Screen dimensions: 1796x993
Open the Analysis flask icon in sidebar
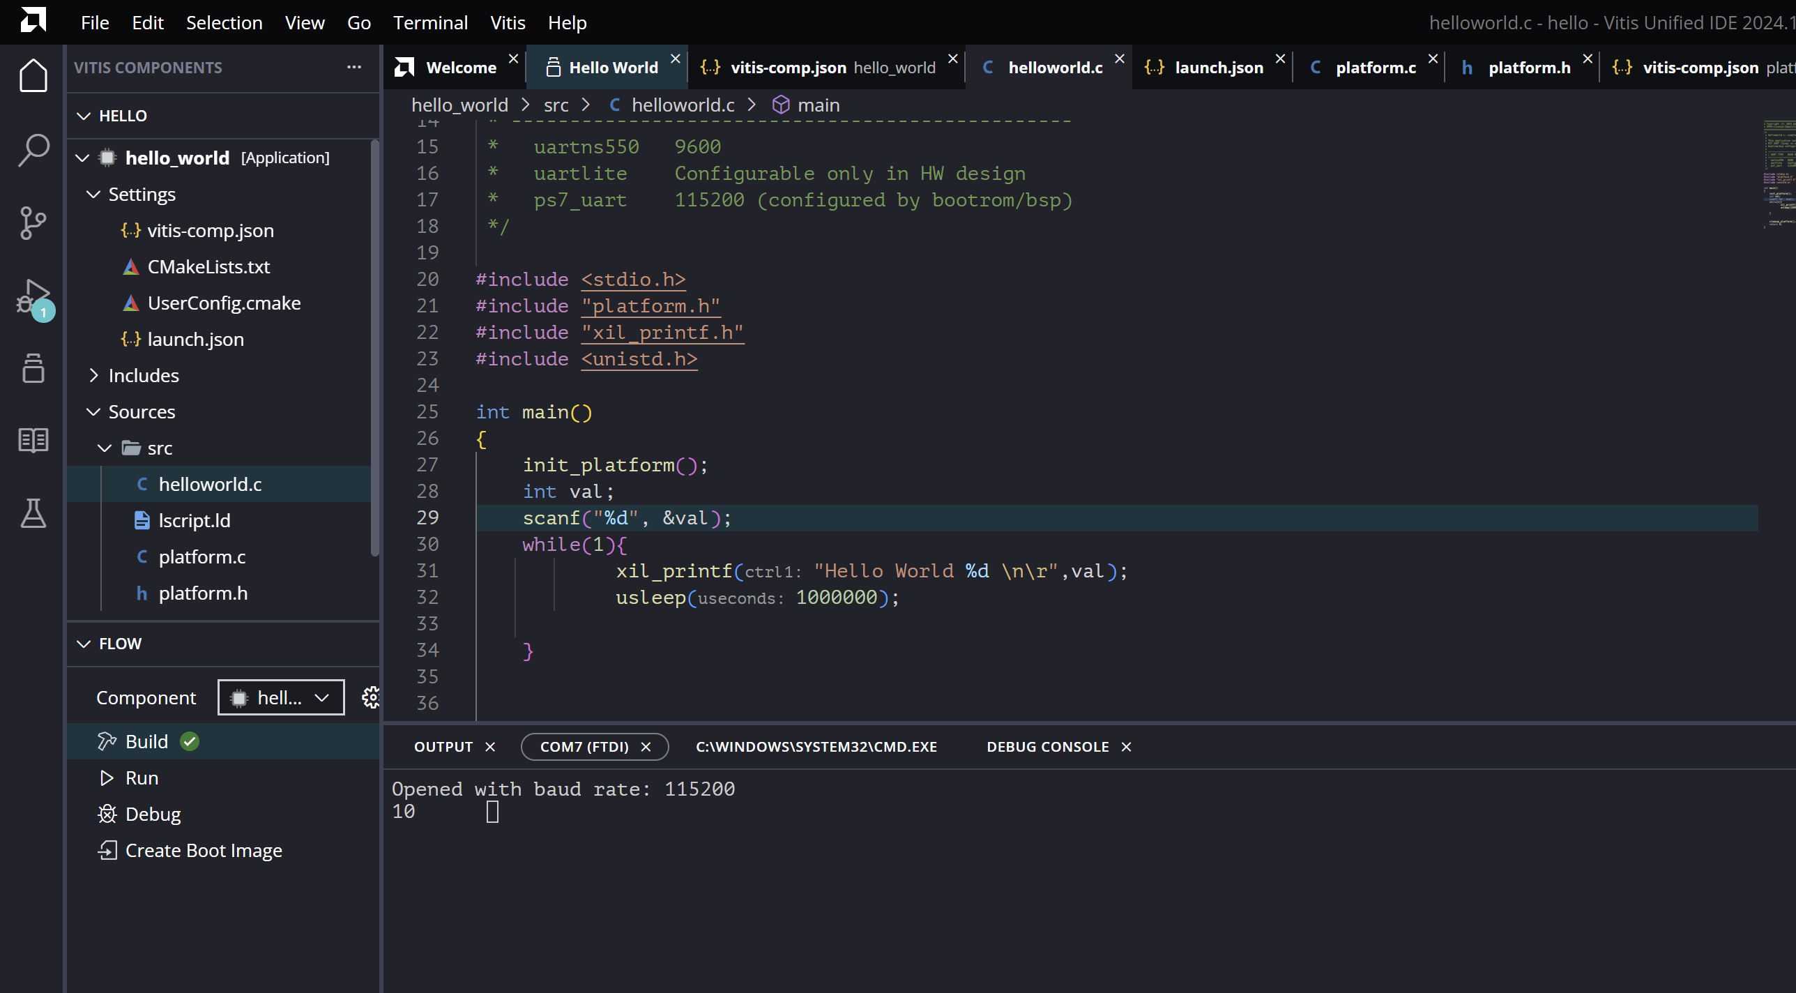[33, 513]
